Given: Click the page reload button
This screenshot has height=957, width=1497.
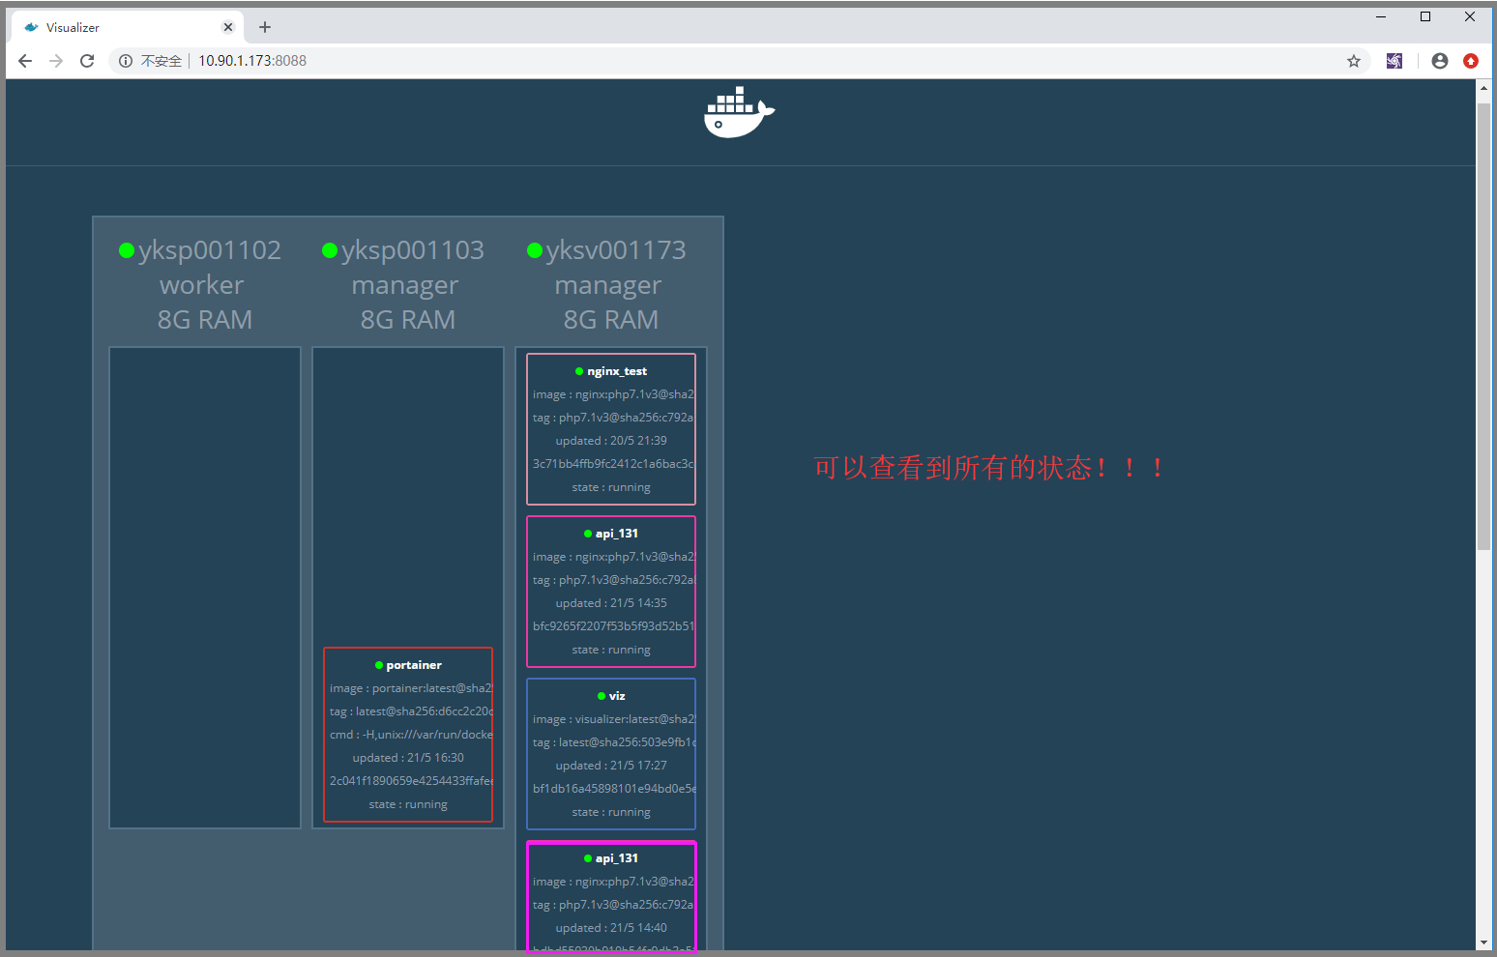Looking at the screenshot, I should click(87, 60).
